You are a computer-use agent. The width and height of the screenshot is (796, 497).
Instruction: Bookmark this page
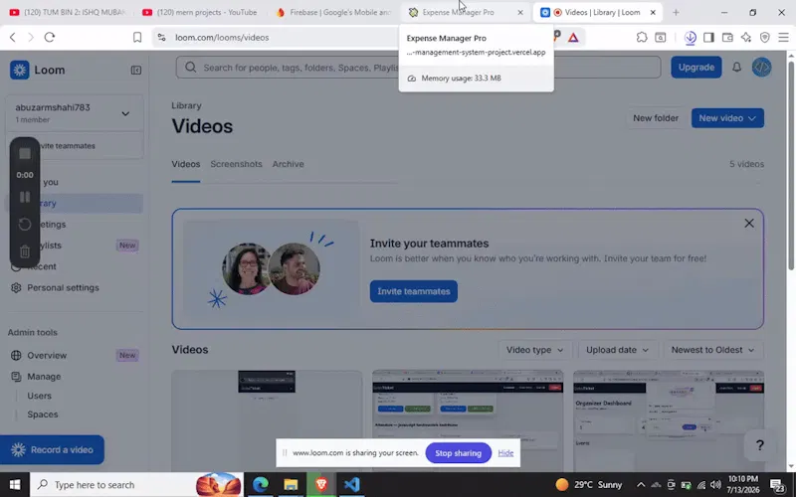pyautogui.click(x=137, y=37)
